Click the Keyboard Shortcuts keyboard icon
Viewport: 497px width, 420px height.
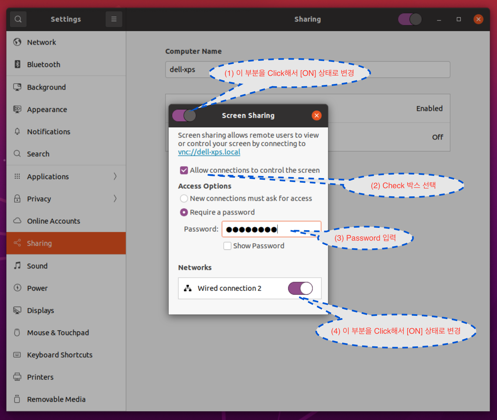point(17,355)
